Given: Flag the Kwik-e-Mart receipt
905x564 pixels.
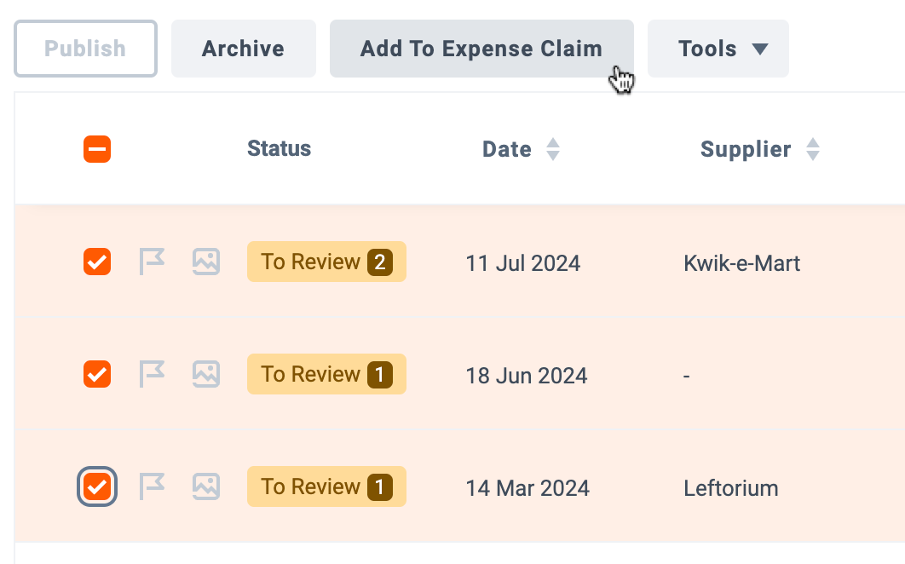Looking at the screenshot, I should [x=152, y=262].
